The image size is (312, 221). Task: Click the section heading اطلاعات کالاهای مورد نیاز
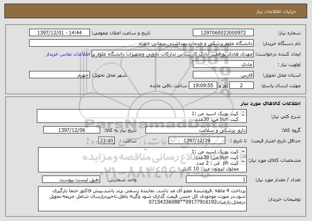[x=270, y=103]
